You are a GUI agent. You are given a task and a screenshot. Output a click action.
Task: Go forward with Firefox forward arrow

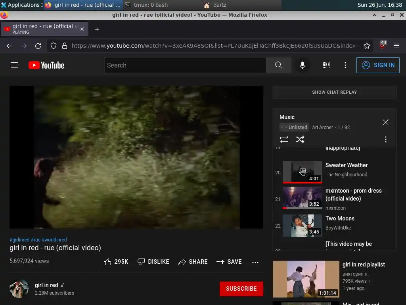point(24,46)
